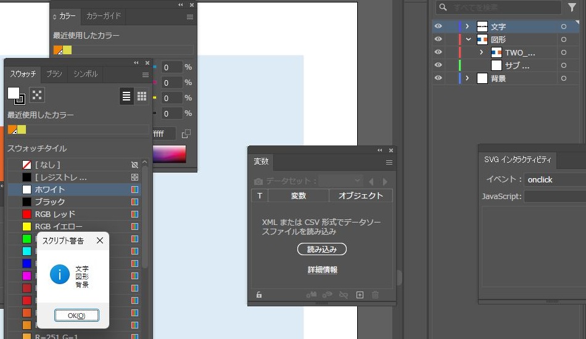586x339 pixels.
Task: Open the SVG インタラクティビティ tab
Action: 518,160
